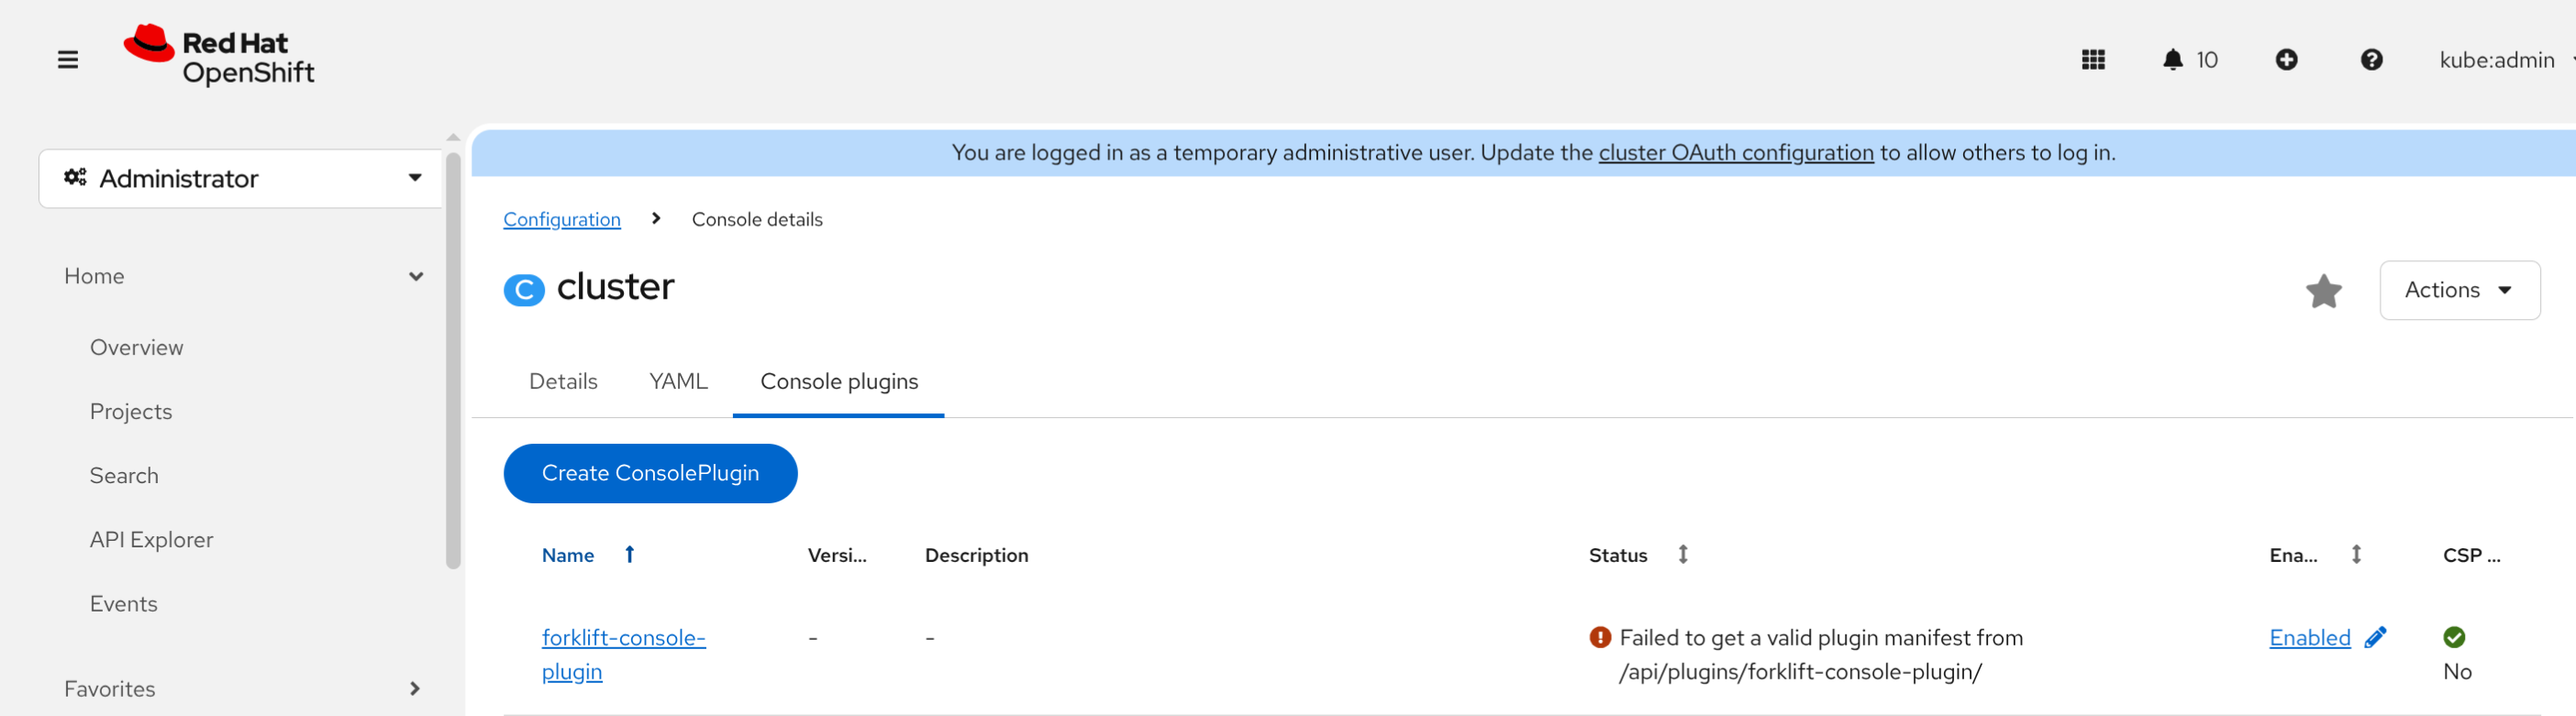The image size is (2576, 716).
Task: Open the application launcher grid icon
Action: 2093,60
